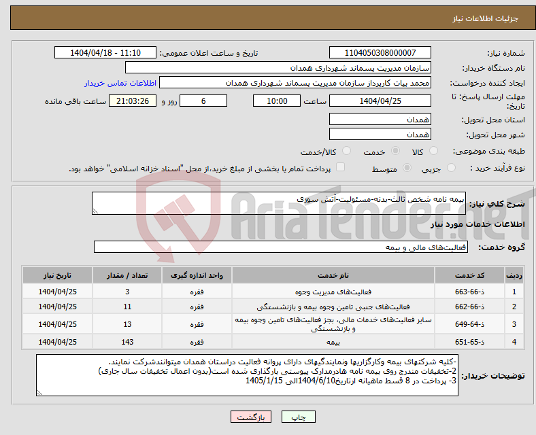Click سایر فعالیت‌های خدمات مالی service name
The image size is (536, 435).
tap(333, 324)
